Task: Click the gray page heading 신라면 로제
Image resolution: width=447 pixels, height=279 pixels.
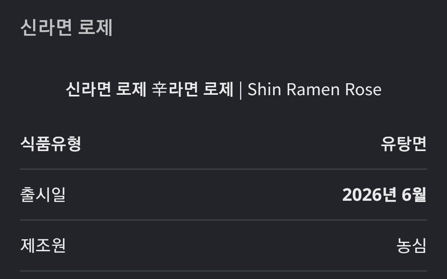Action: coord(66,28)
